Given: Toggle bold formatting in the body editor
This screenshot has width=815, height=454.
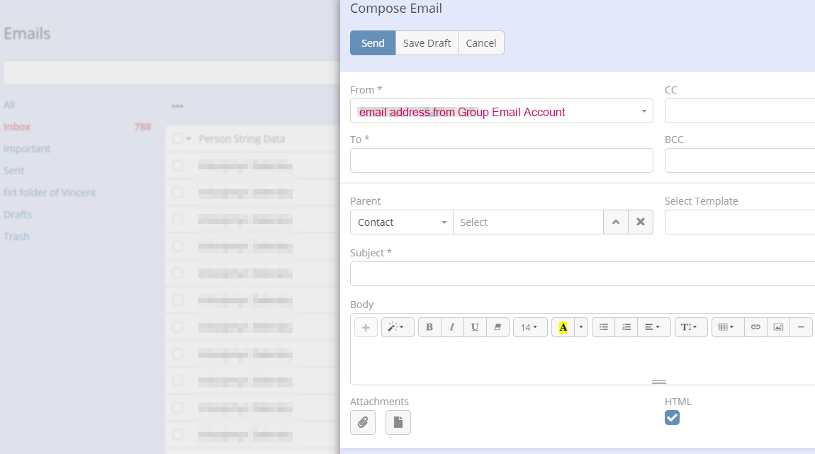Looking at the screenshot, I should (429, 327).
